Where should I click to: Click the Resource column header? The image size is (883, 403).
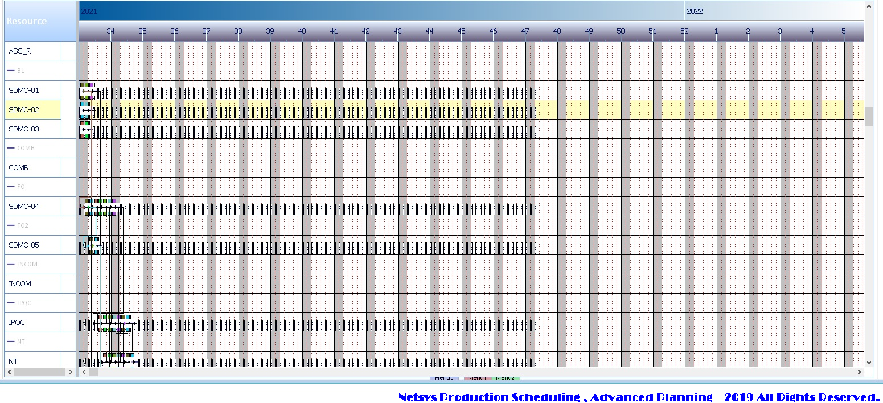coord(40,21)
